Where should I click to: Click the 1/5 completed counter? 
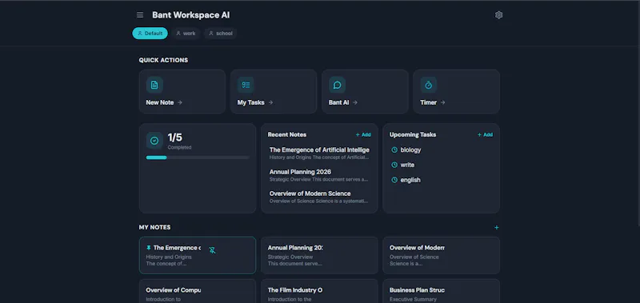pos(175,138)
